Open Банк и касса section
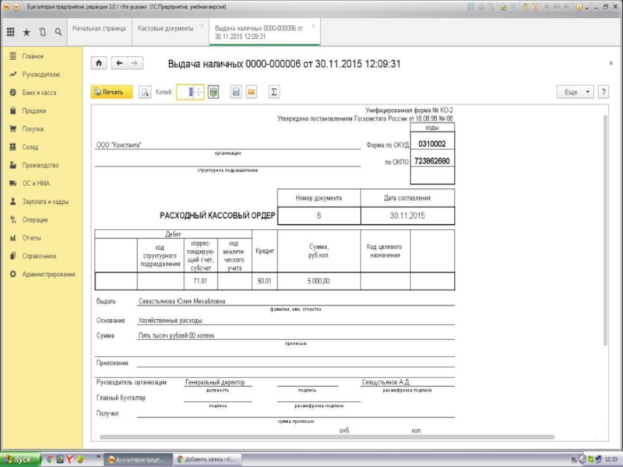This screenshot has width=623, height=467. 39,93
